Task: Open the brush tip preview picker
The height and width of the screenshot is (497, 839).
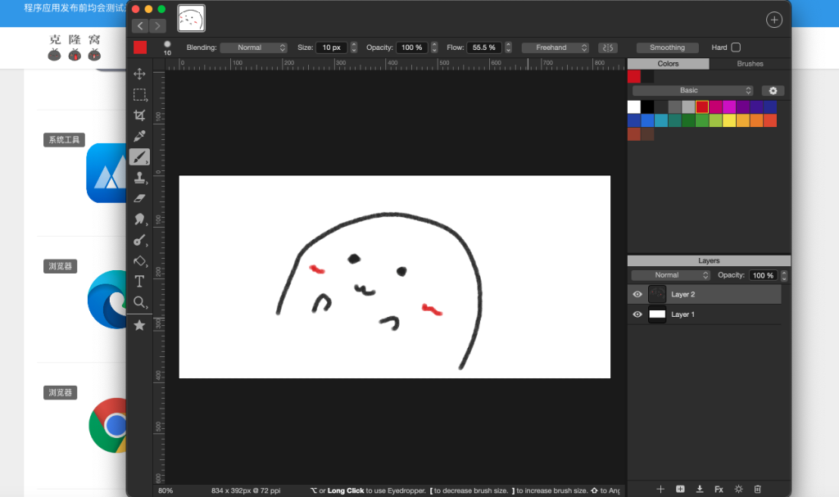Action: (167, 47)
